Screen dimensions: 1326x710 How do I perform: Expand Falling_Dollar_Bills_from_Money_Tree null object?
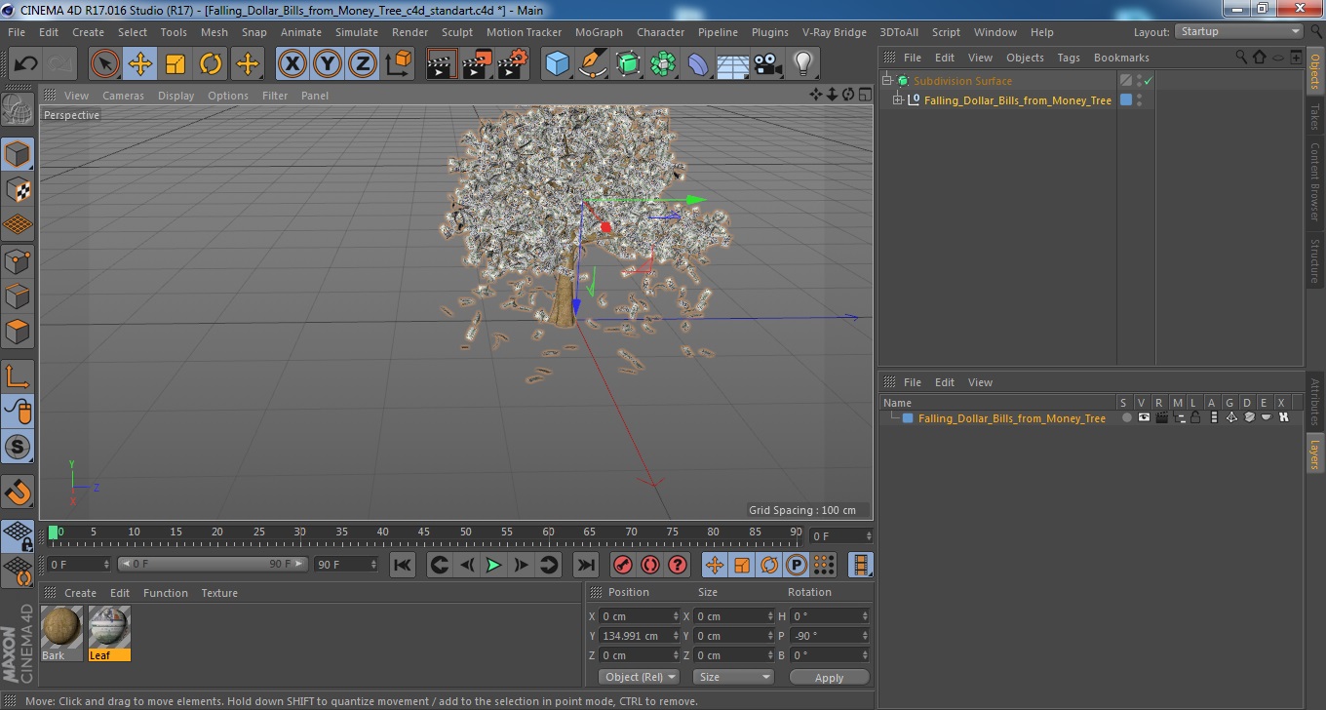point(898,99)
